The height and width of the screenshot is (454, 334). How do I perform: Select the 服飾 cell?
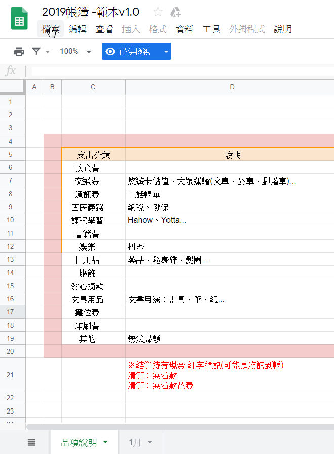pyautogui.click(x=93, y=273)
